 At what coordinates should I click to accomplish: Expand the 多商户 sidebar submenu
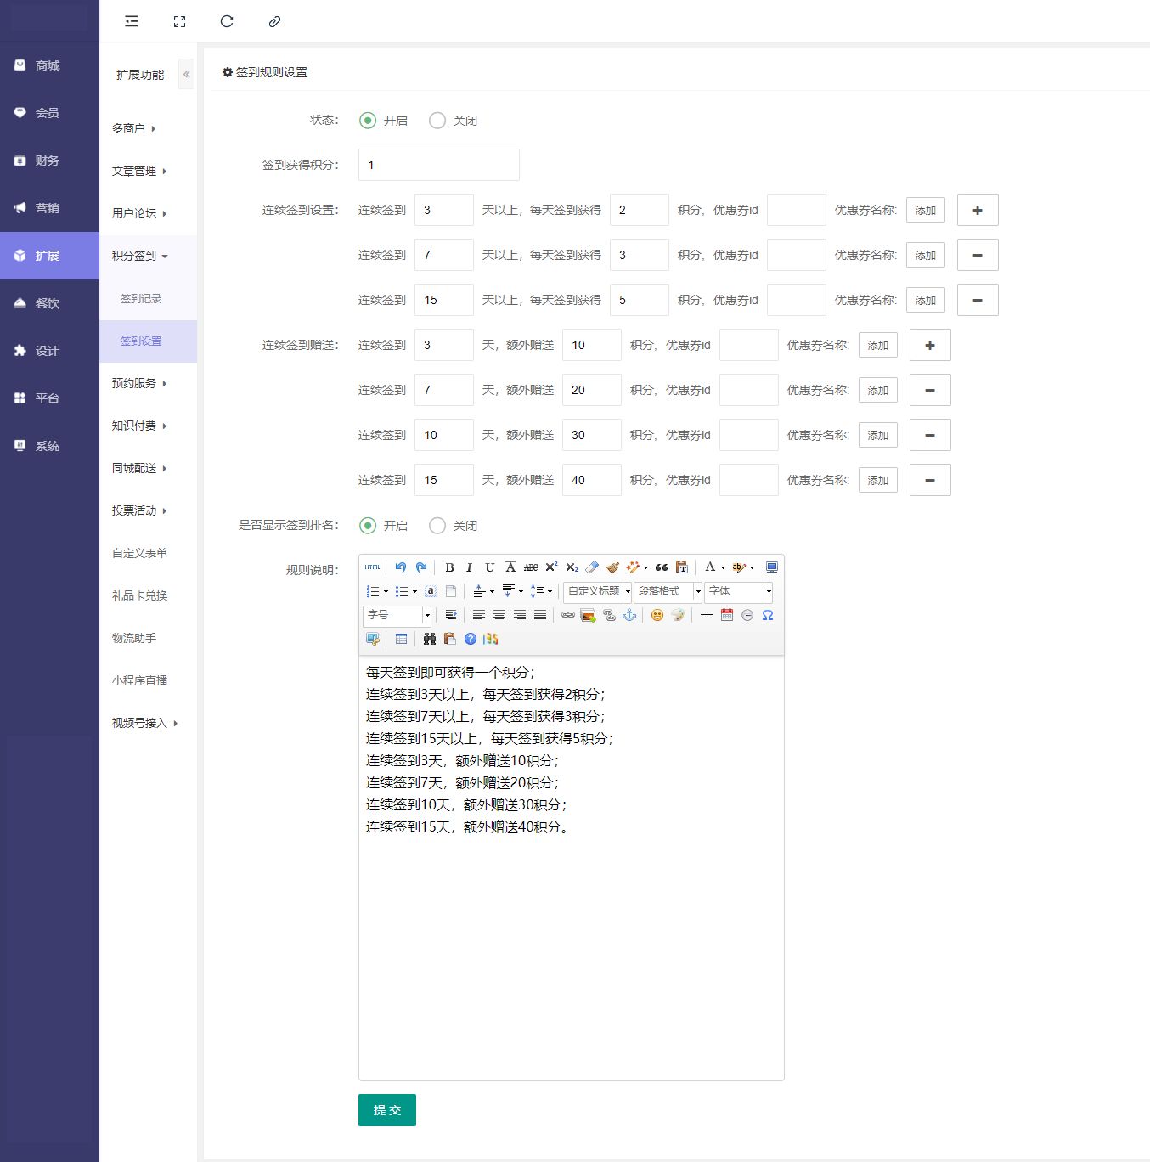[134, 128]
